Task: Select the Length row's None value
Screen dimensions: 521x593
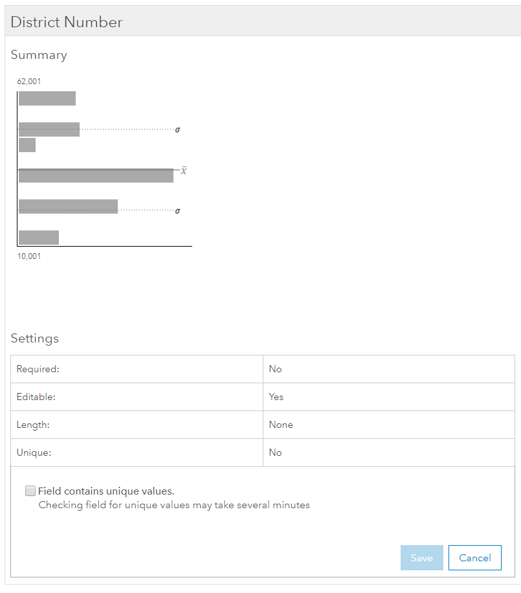Action: pyautogui.click(x=281, y=425)
